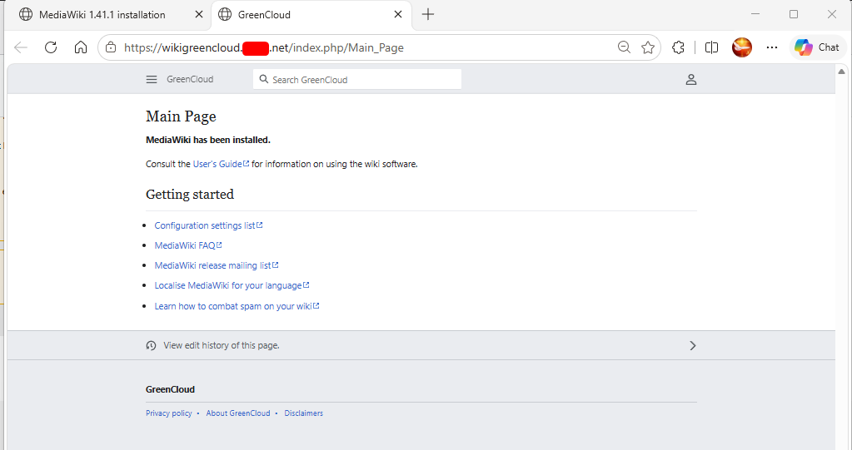Switch to MediaWiki 1.41.1 installation tab

click(x=102, y=15)
